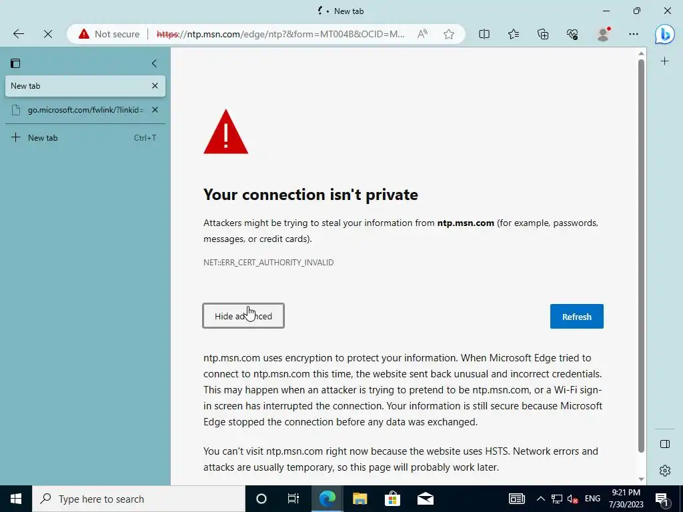This screenshot has height=512, width=683.
Task: Open sidebar settings gear
Action: (x=665, y=471)
